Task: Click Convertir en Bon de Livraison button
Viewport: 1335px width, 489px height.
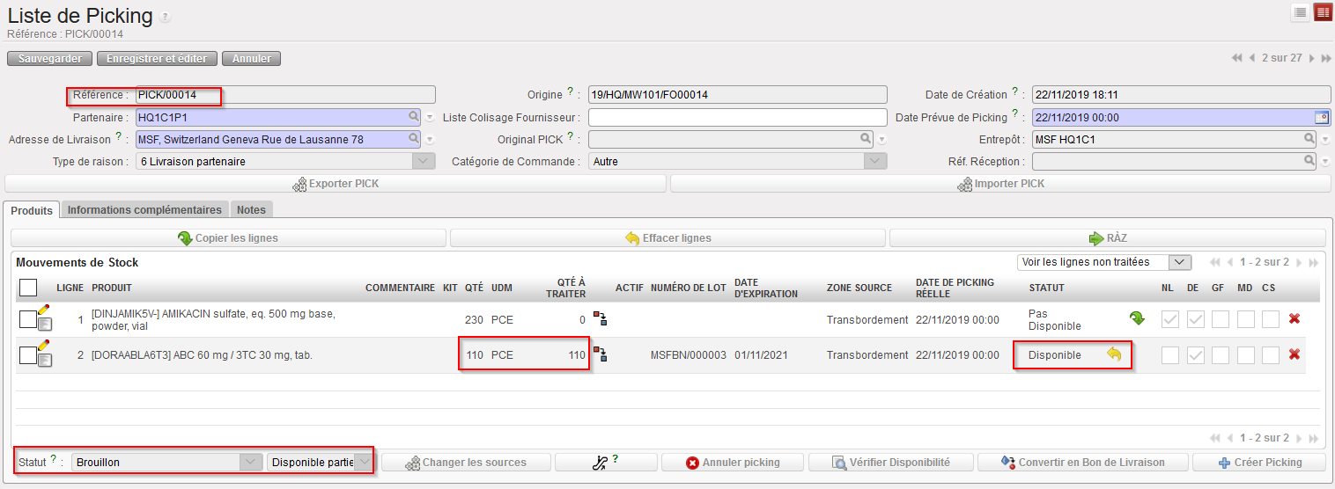Action: [x=1082, y=463]
